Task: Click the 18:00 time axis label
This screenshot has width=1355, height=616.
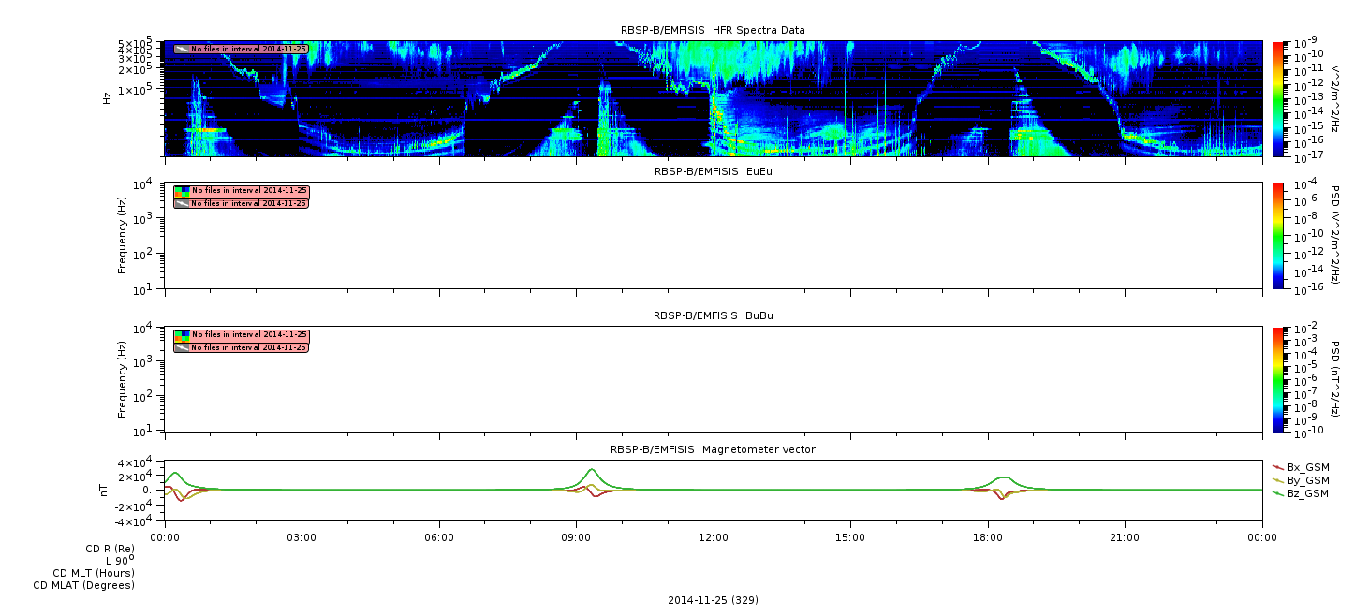Action: (988, 536)
